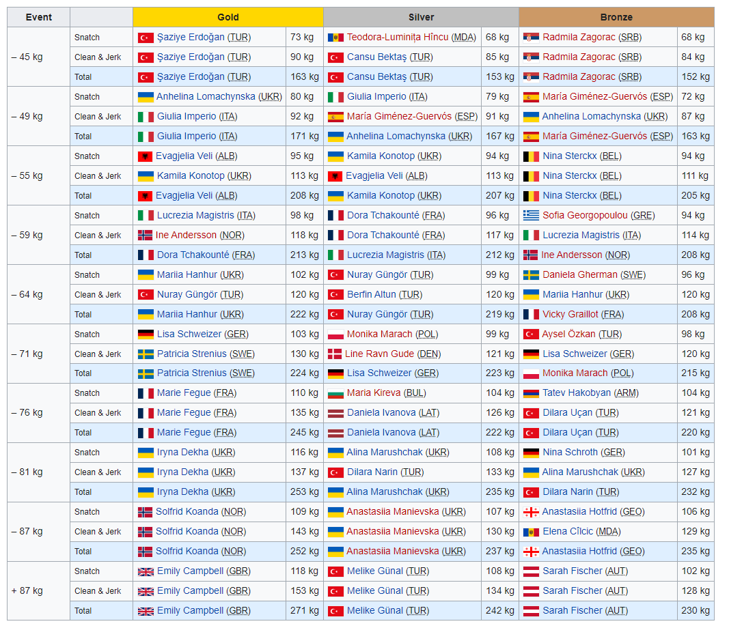729x628 pixels.
Task: Click the Moldovan flag beside Teodora-Luminița Hîncu
Action: (x=335, y=38)
